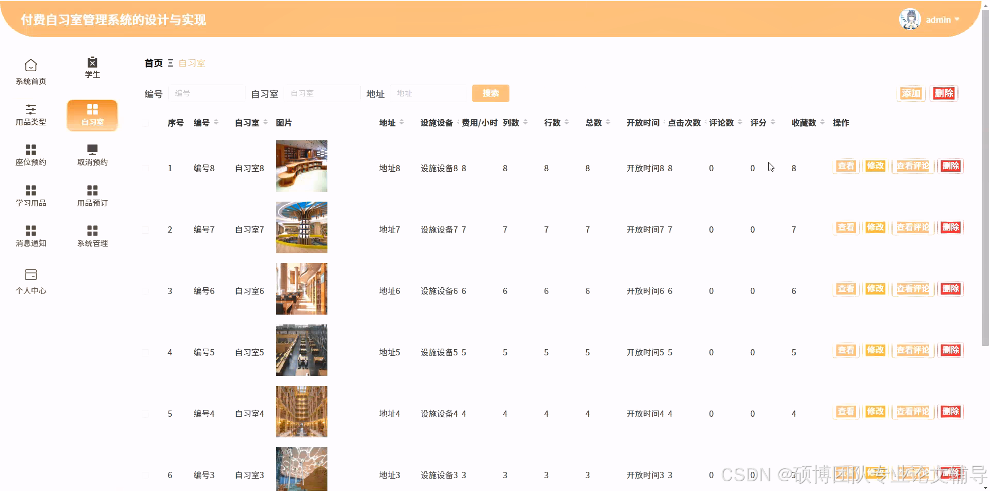Sort by the 评分 column arrows

pos(773,122)
